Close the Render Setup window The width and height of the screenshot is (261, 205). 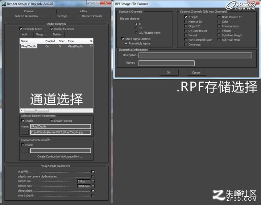click(105, 3)
